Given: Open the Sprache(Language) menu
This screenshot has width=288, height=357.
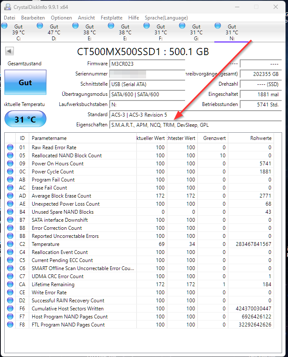Looking at the screenshot, I should (166, 18).
